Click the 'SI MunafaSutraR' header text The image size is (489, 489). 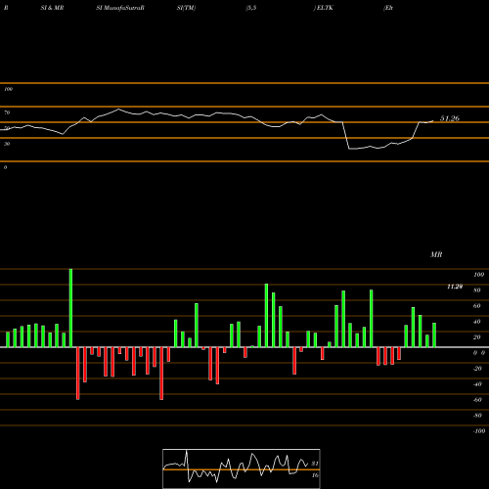(120, 8)
